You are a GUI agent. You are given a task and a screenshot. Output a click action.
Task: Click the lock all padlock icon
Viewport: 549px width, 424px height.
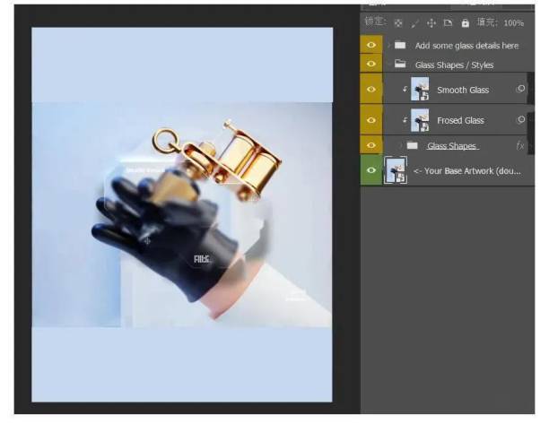pyautogui.click(x=465, y=22)
